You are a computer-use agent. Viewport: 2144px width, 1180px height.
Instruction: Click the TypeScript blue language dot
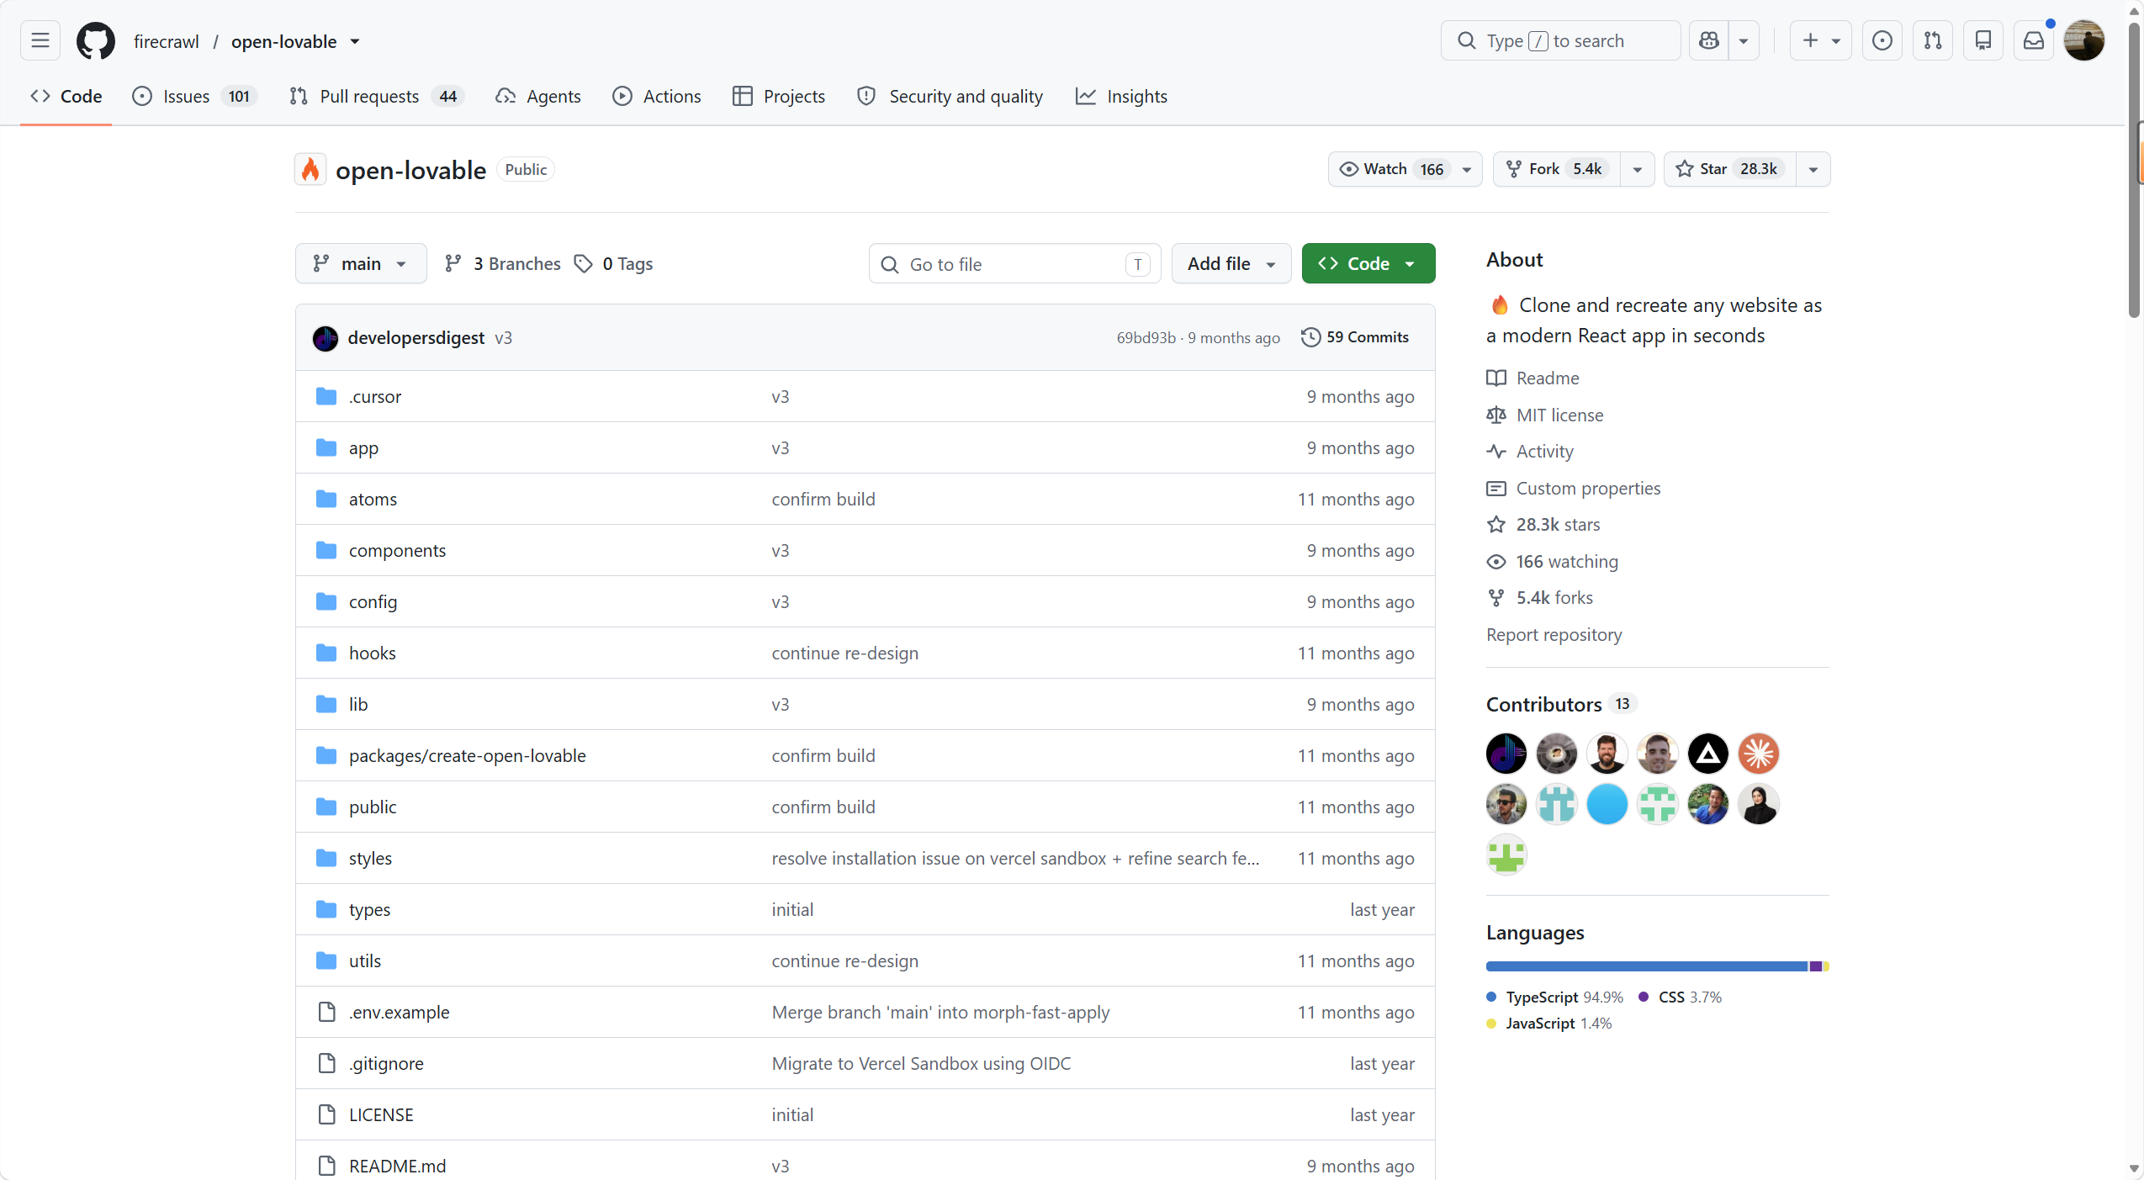[x=1491, y=997]
